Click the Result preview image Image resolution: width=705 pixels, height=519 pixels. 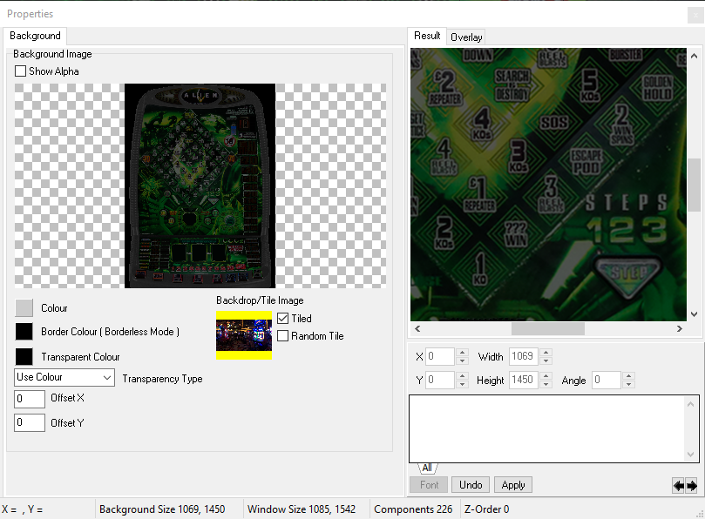(548, 185)
